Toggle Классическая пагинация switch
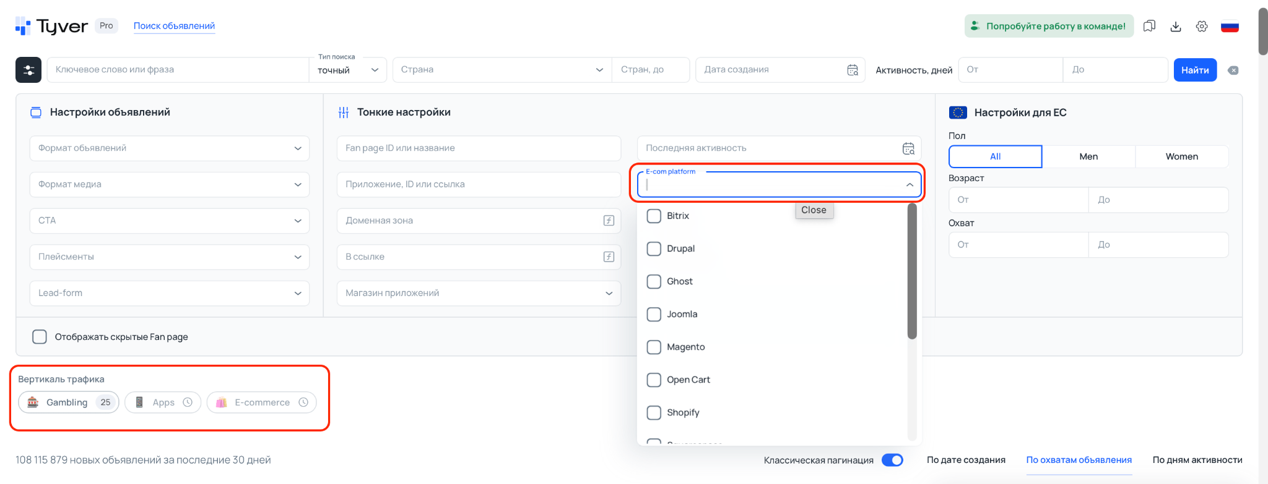 point(892,460)
